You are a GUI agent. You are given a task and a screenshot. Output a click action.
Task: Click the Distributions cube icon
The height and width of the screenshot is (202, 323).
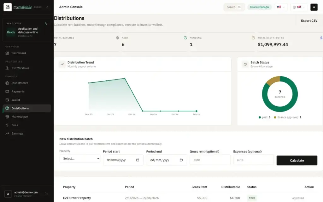(x=7, y=108)
